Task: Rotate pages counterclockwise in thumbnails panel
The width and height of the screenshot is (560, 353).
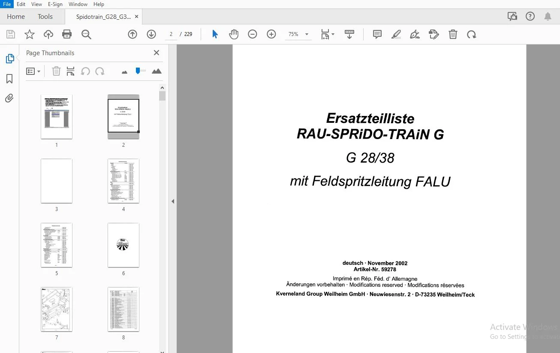Action: pyautogui.click(x=85, y=71)
